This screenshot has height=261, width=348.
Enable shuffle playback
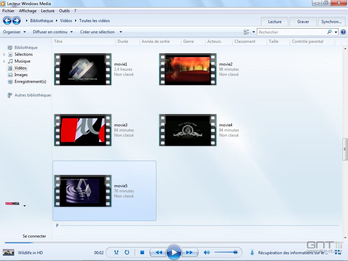[x=116, y=252]
